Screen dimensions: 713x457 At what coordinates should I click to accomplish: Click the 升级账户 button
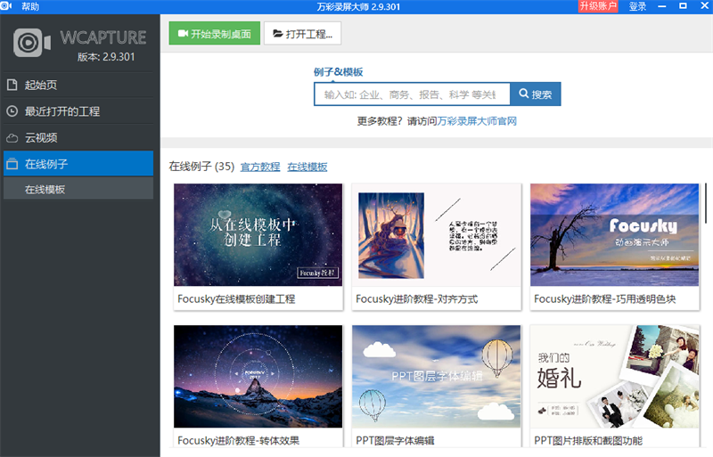tap(598, 6)
